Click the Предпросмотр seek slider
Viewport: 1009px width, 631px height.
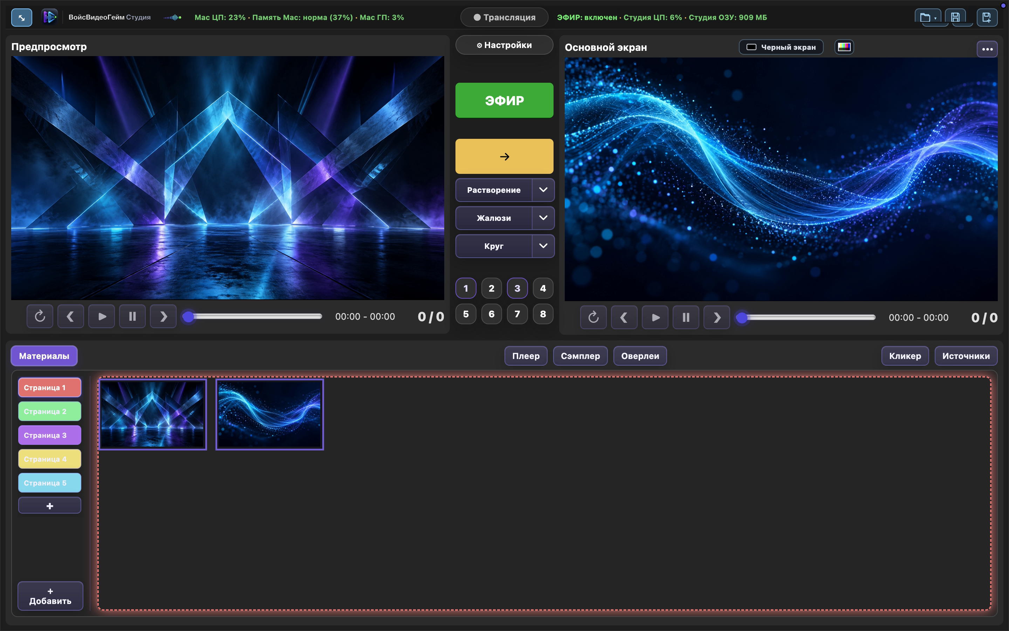[254, 317]
